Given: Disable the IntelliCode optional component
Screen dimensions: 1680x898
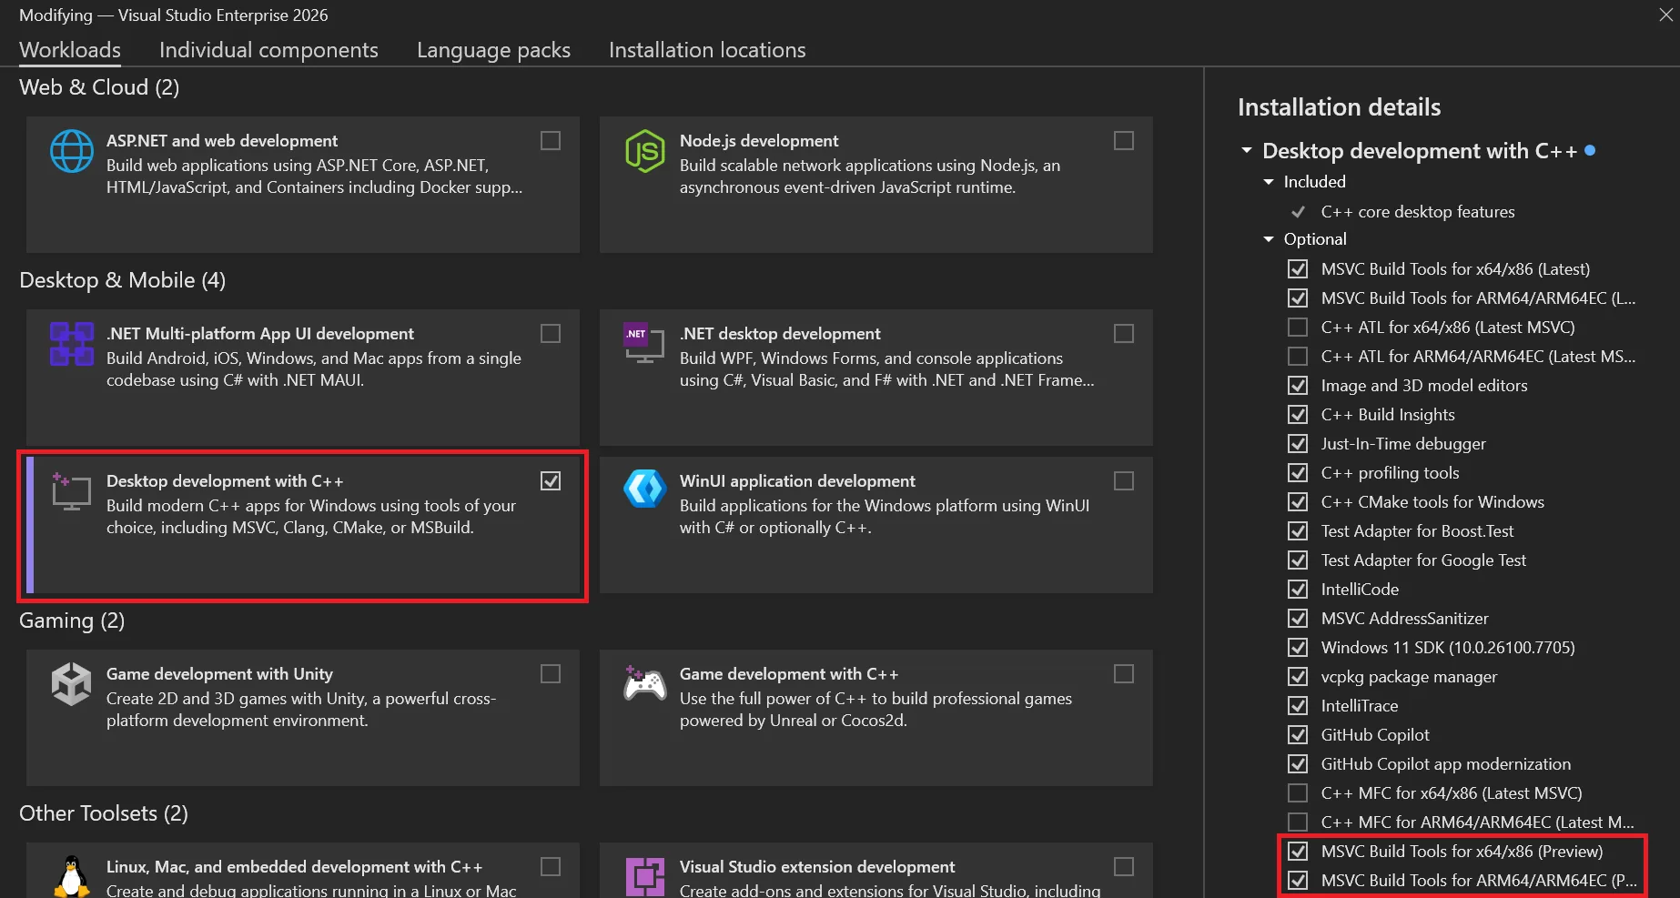Looking at the screenshot, I should [1297, 589].
